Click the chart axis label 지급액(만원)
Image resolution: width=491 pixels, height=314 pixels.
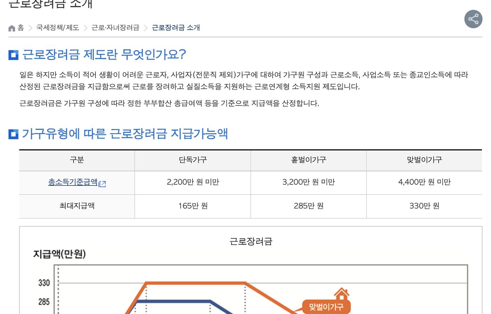coord(60,254)
